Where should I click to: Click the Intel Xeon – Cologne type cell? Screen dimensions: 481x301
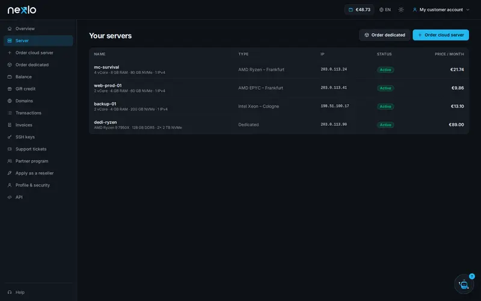259,107
